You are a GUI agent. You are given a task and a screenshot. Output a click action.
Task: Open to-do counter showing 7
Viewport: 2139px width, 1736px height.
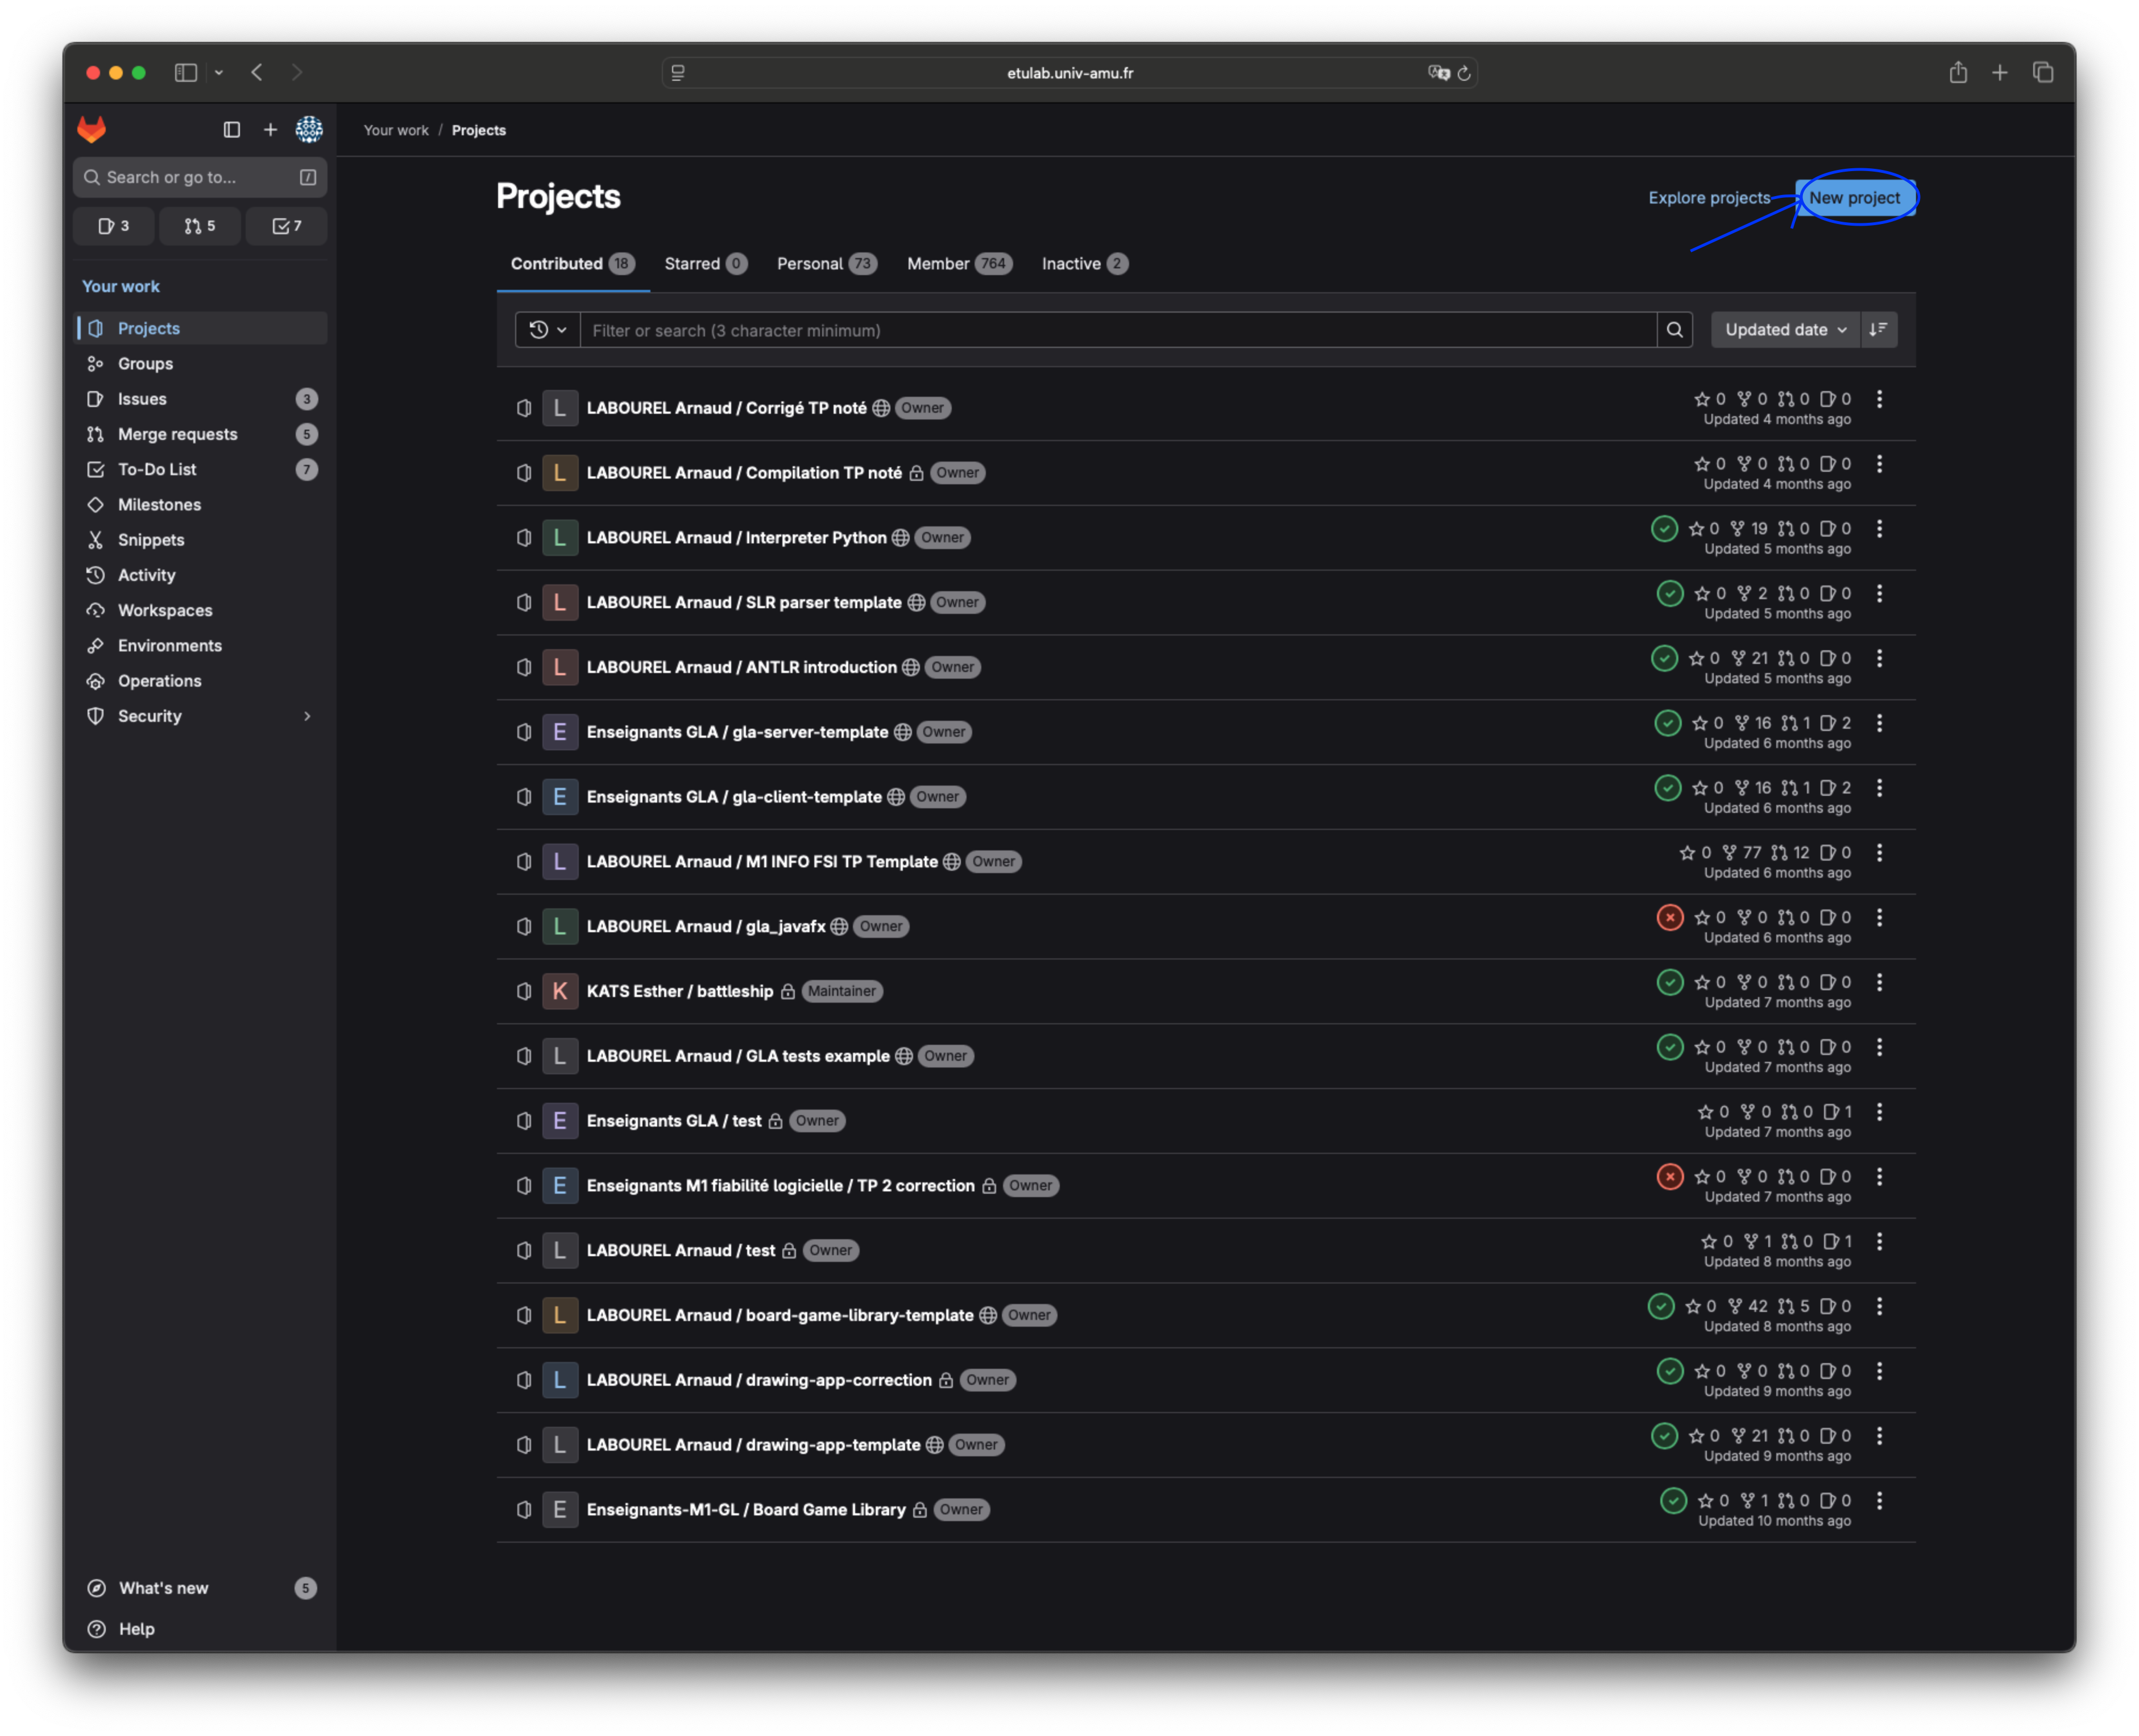[x=286, y=226]
